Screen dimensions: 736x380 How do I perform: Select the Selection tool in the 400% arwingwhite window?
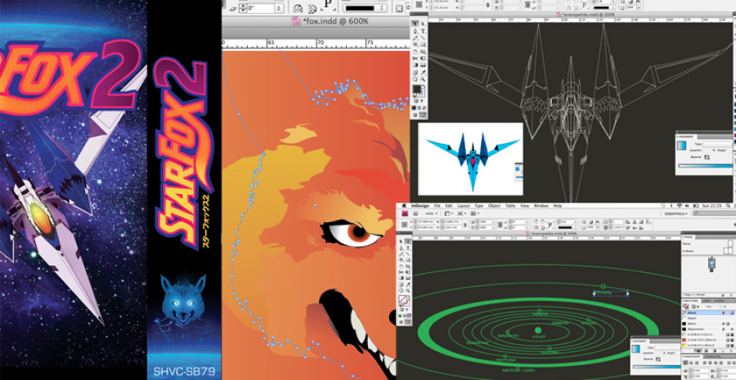[401, 241]
